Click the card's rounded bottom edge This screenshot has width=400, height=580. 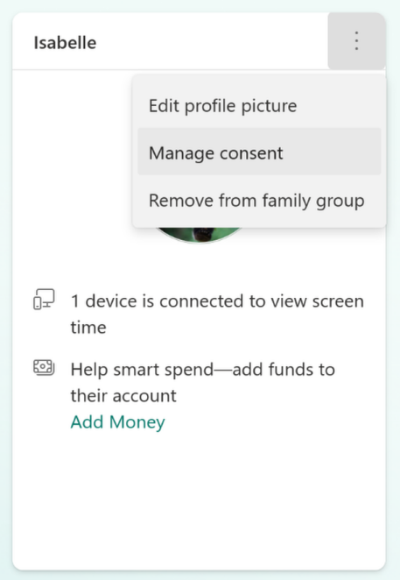(x=200, y=569)
